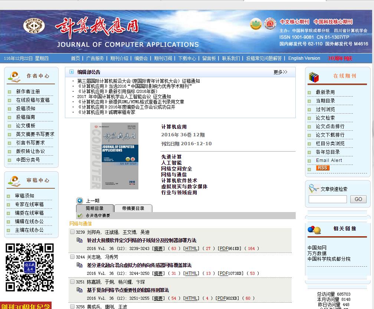Open 首页 in the navigation bar
Viewport: 374px width, 309px height.
pyautogui.click(x=75, y=58)
